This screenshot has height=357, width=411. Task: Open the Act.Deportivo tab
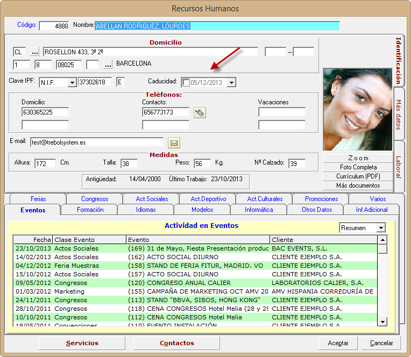point(208,199)
